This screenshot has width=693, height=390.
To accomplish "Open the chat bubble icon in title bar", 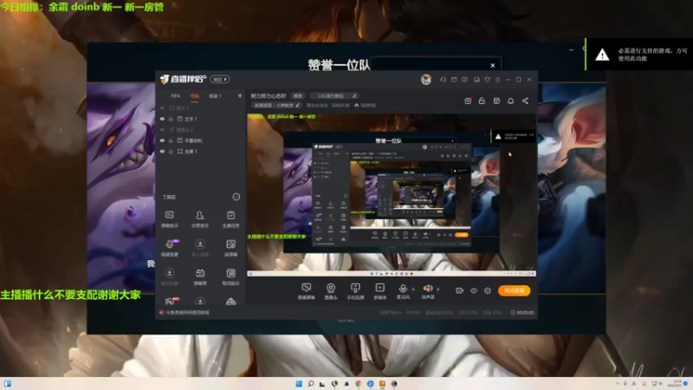I will tap(464, 80).
